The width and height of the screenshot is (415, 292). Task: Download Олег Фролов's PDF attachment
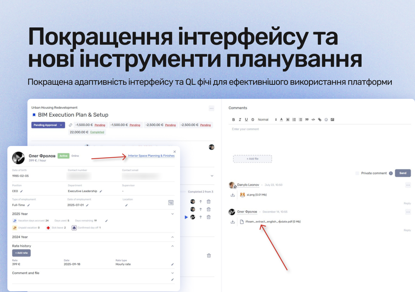click(232, 222)
